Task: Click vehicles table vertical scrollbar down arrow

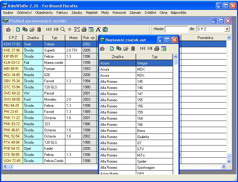Action: tap(229, 161)
